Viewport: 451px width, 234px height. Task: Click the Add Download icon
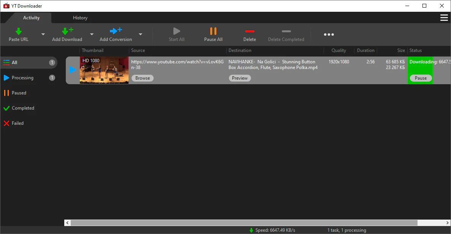point(67,31)
